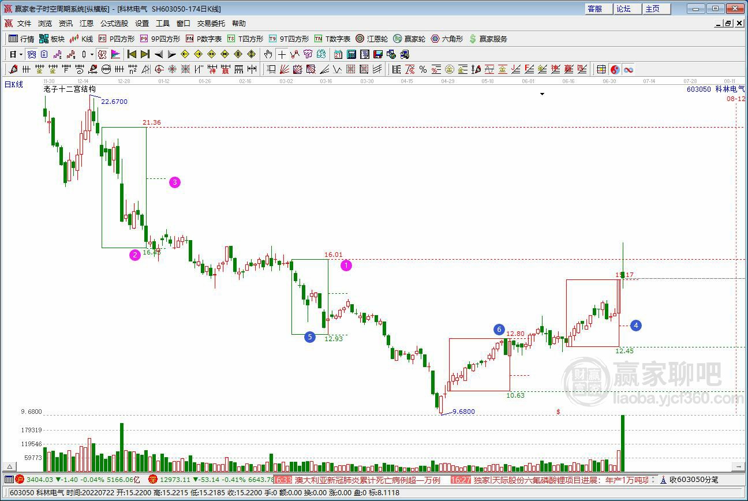This screenshot has height=501, width=748.
Task: Click the save floppy disk icon
Action: pyautogui.click(x=378, y=54)
